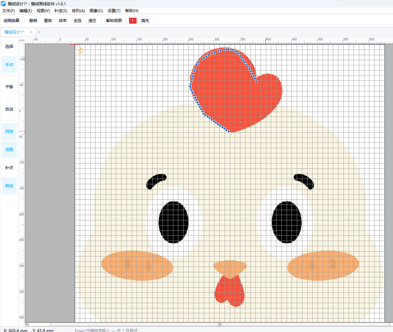Click the horizontal scrollbar left arrow

(x=27, y=324)
